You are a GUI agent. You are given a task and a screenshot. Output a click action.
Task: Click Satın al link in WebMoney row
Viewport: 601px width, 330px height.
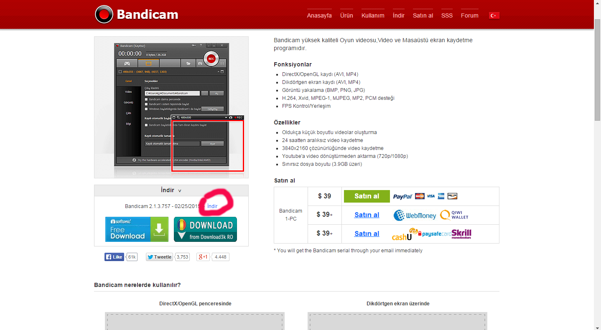click(367, 215)
